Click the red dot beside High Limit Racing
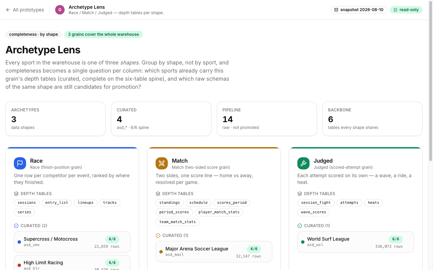Screen dimensions: 433x270 point(19,266)
